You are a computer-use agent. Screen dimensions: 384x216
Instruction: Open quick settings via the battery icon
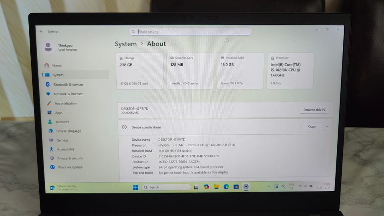[311, 186]
